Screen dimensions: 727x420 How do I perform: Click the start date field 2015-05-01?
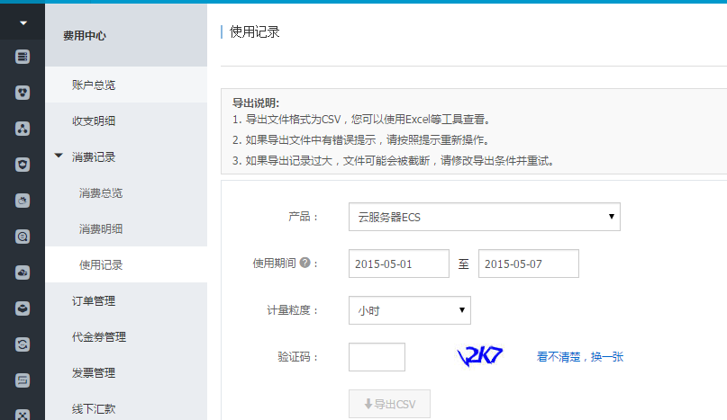[398, 264]
